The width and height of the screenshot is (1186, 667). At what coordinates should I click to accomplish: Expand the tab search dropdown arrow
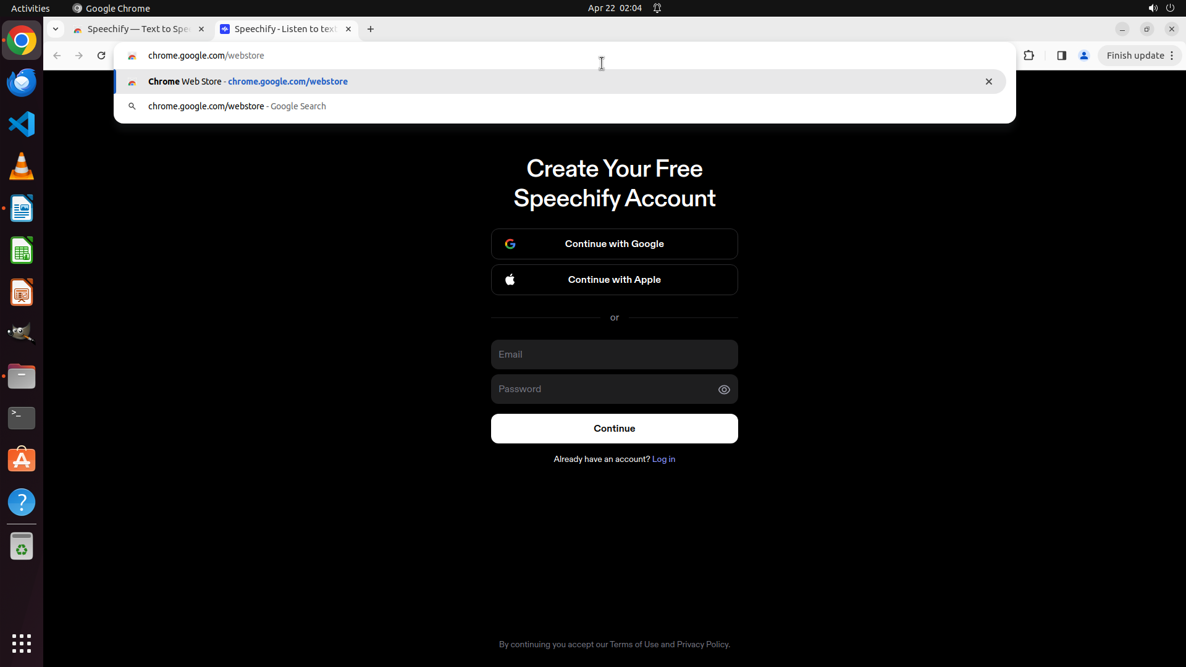pos(56,29)
